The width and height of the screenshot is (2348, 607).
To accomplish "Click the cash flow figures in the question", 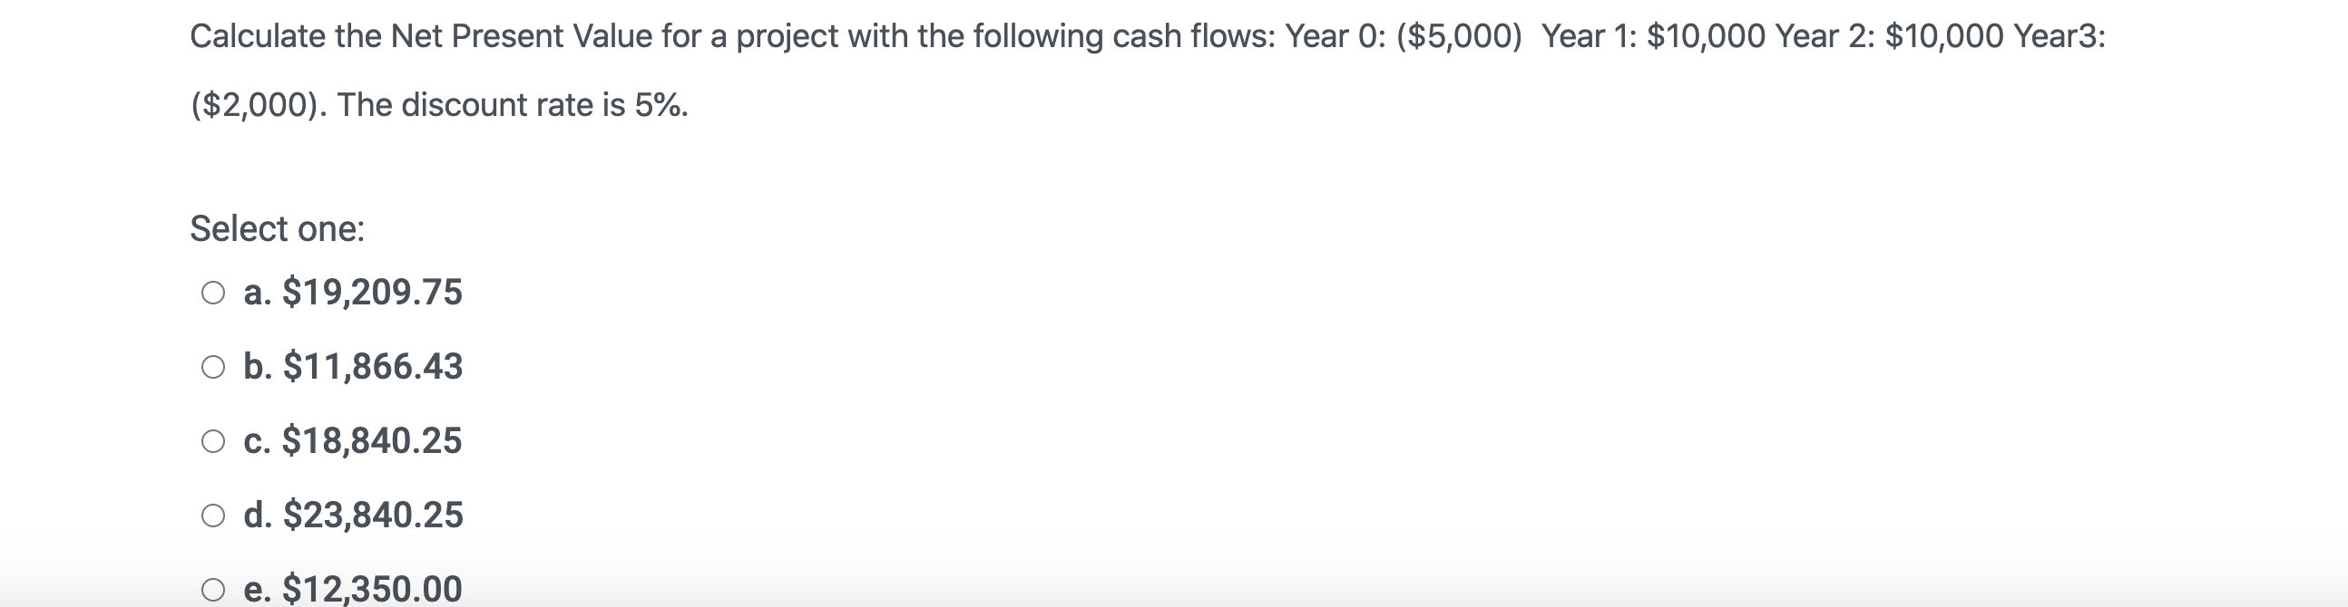I will click(x=1640, y=36).
